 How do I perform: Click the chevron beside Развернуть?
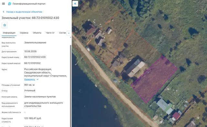pos(38,79)
